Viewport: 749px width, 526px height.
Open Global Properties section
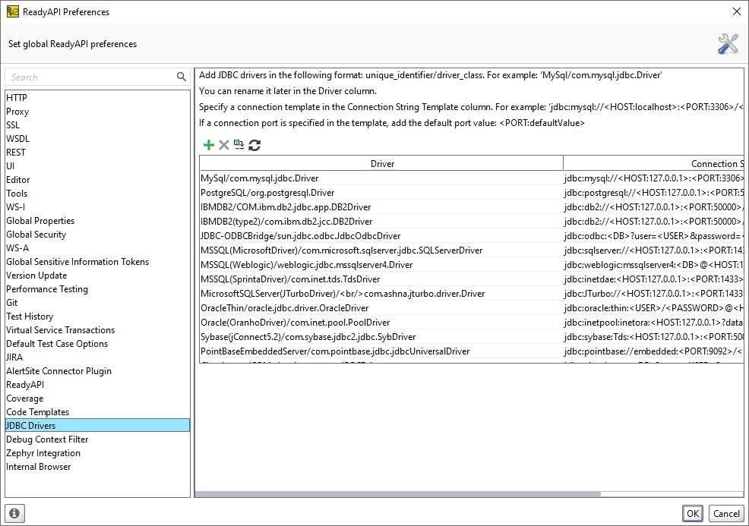click(x=97, y=221)
